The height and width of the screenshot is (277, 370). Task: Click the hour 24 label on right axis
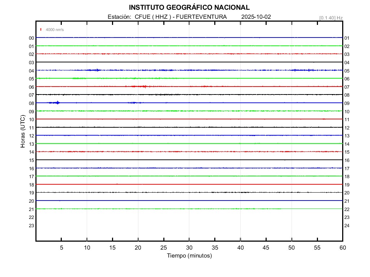(347, 226)
